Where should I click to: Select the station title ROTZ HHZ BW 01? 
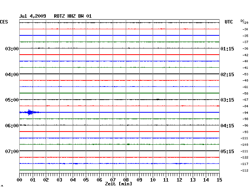(73, 16)
